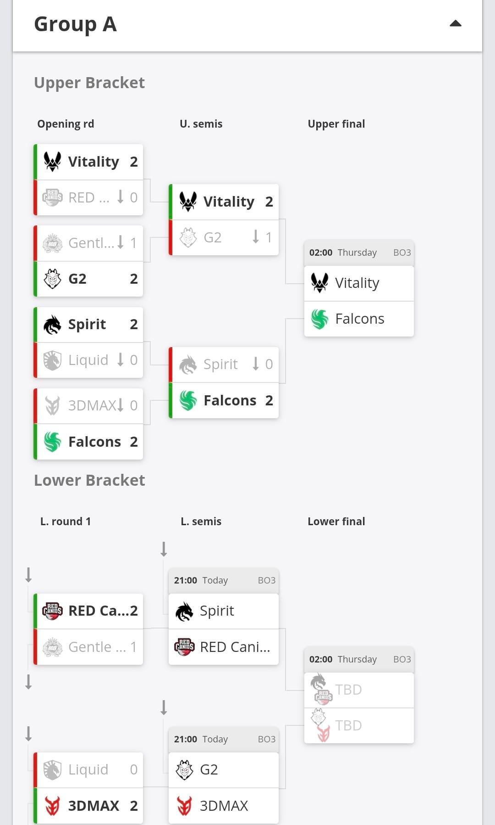Click Vitality logo in opening round match

[x=52, y=162]
